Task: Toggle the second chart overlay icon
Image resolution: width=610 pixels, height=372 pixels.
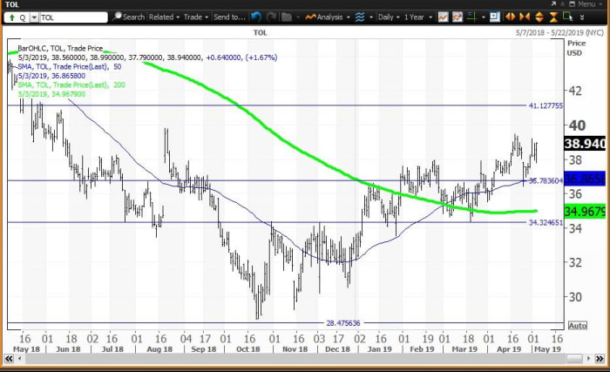Action: coord(458,17)
